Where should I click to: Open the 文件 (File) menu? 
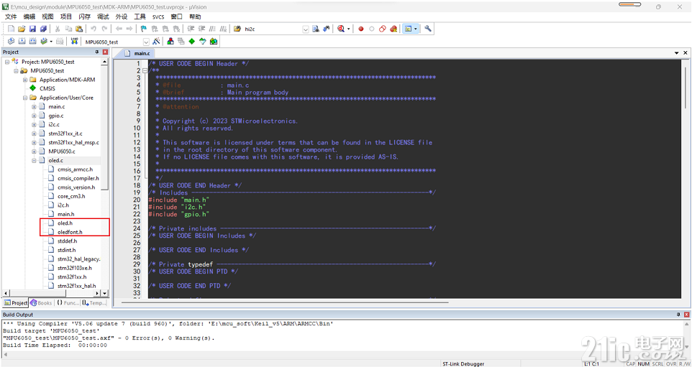pos(11,17)
